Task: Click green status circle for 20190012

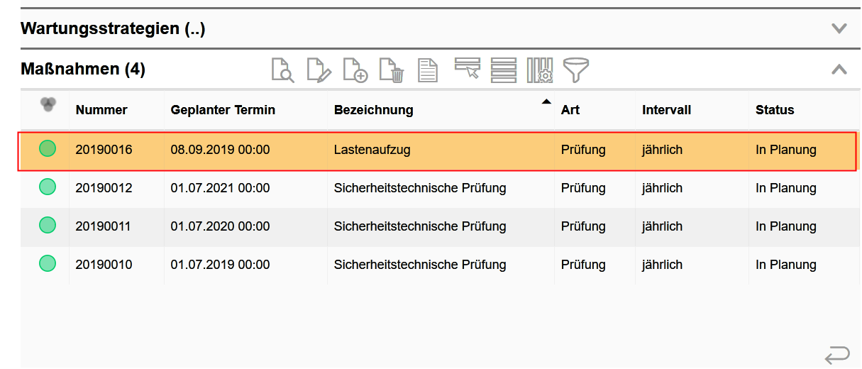Action: click(x=48, y=187)
